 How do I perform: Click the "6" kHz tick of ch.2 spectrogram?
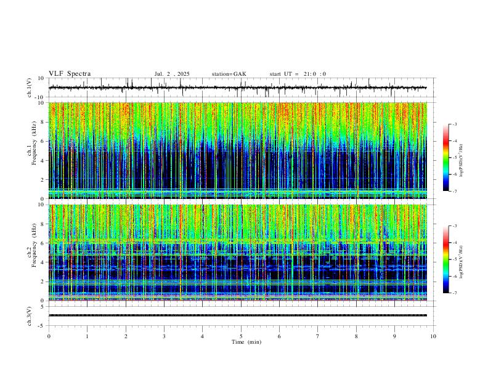pyautogui.click(x=43, y=243)
